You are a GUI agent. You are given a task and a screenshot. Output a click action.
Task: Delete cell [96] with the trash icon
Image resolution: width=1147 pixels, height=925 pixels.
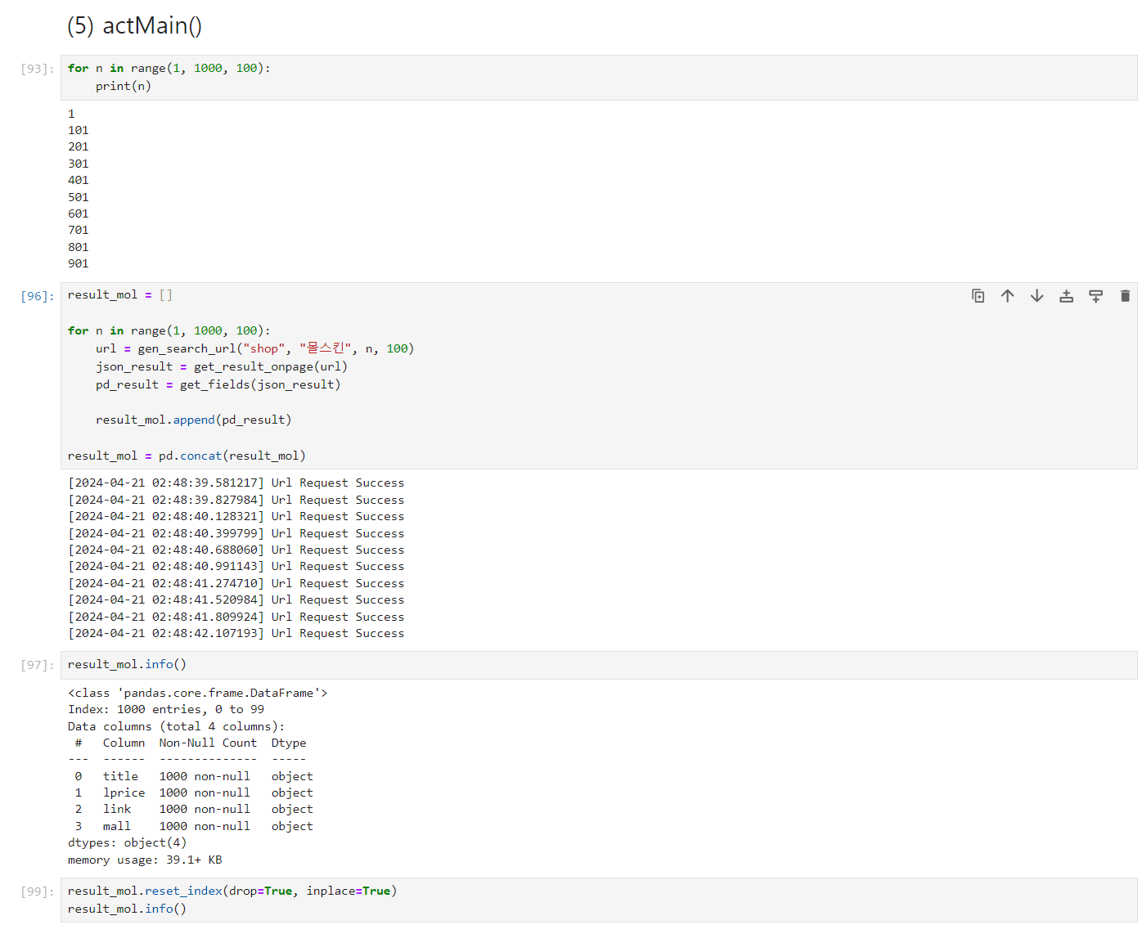click(1125, 296)
